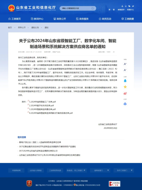The width and height of the screenshot is (142, 190).
Task: Click the view count 5984 text
Action: pos(108,52)
